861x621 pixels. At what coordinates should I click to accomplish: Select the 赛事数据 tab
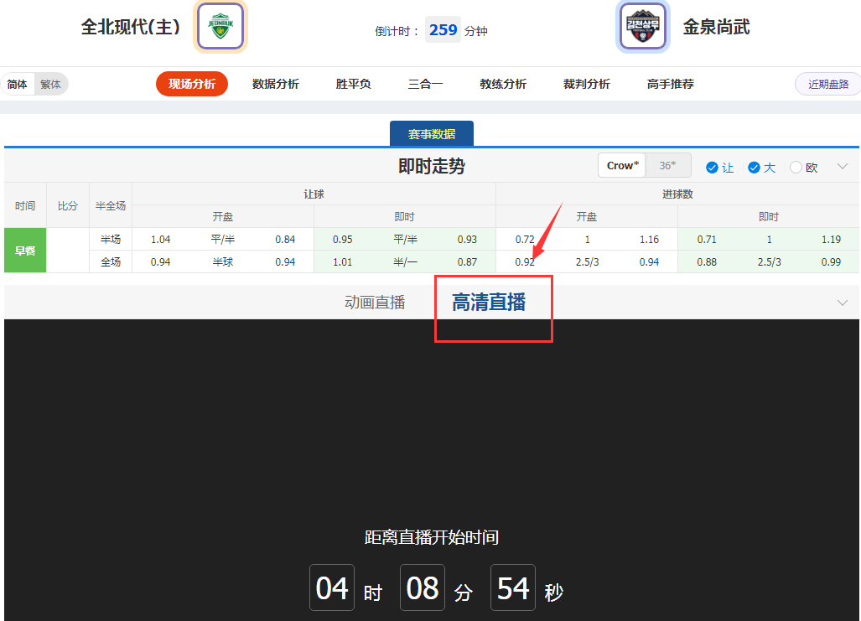432,134
